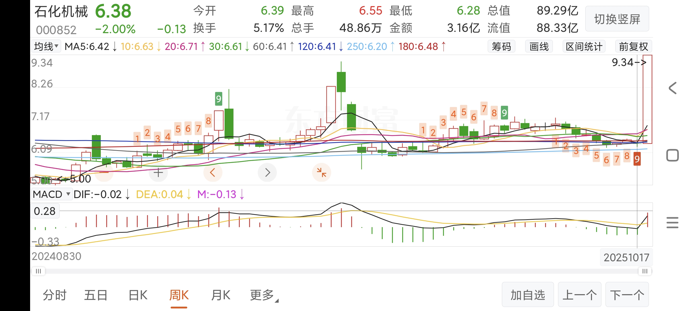Screen dimensions: 692x311
Task: Click the 切换竖屏 button
Action: tap(617, 19)
